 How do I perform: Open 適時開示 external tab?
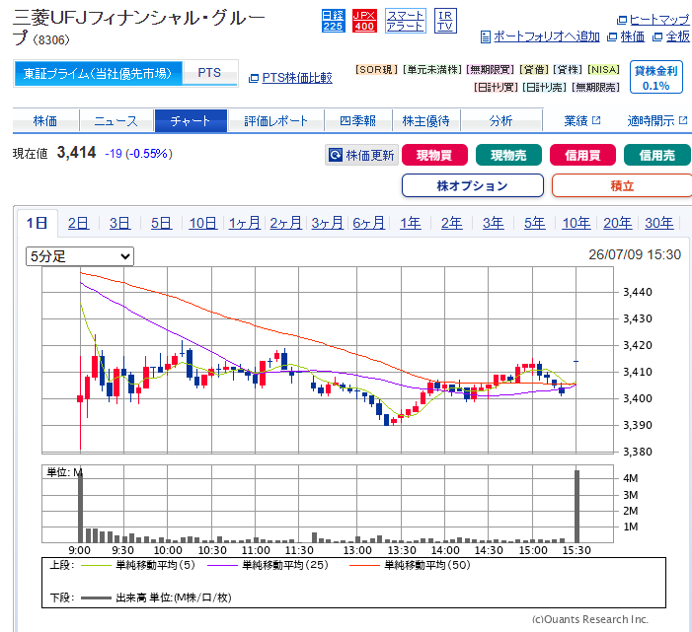click(x=657, y=120)
